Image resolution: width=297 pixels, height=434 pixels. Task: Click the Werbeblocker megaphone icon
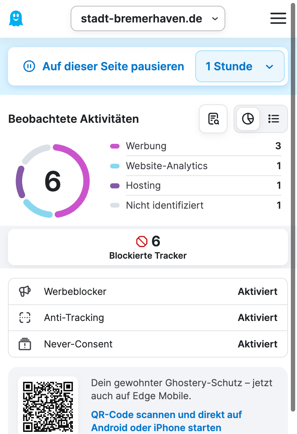point(25,291)
